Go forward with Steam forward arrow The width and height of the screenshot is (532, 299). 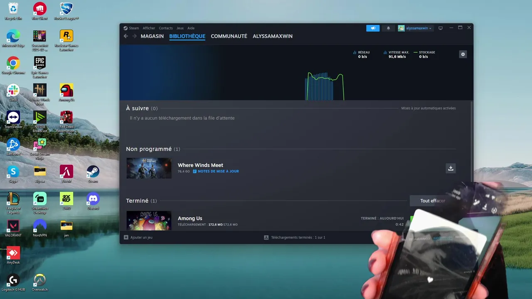click(x=134, y=36)
